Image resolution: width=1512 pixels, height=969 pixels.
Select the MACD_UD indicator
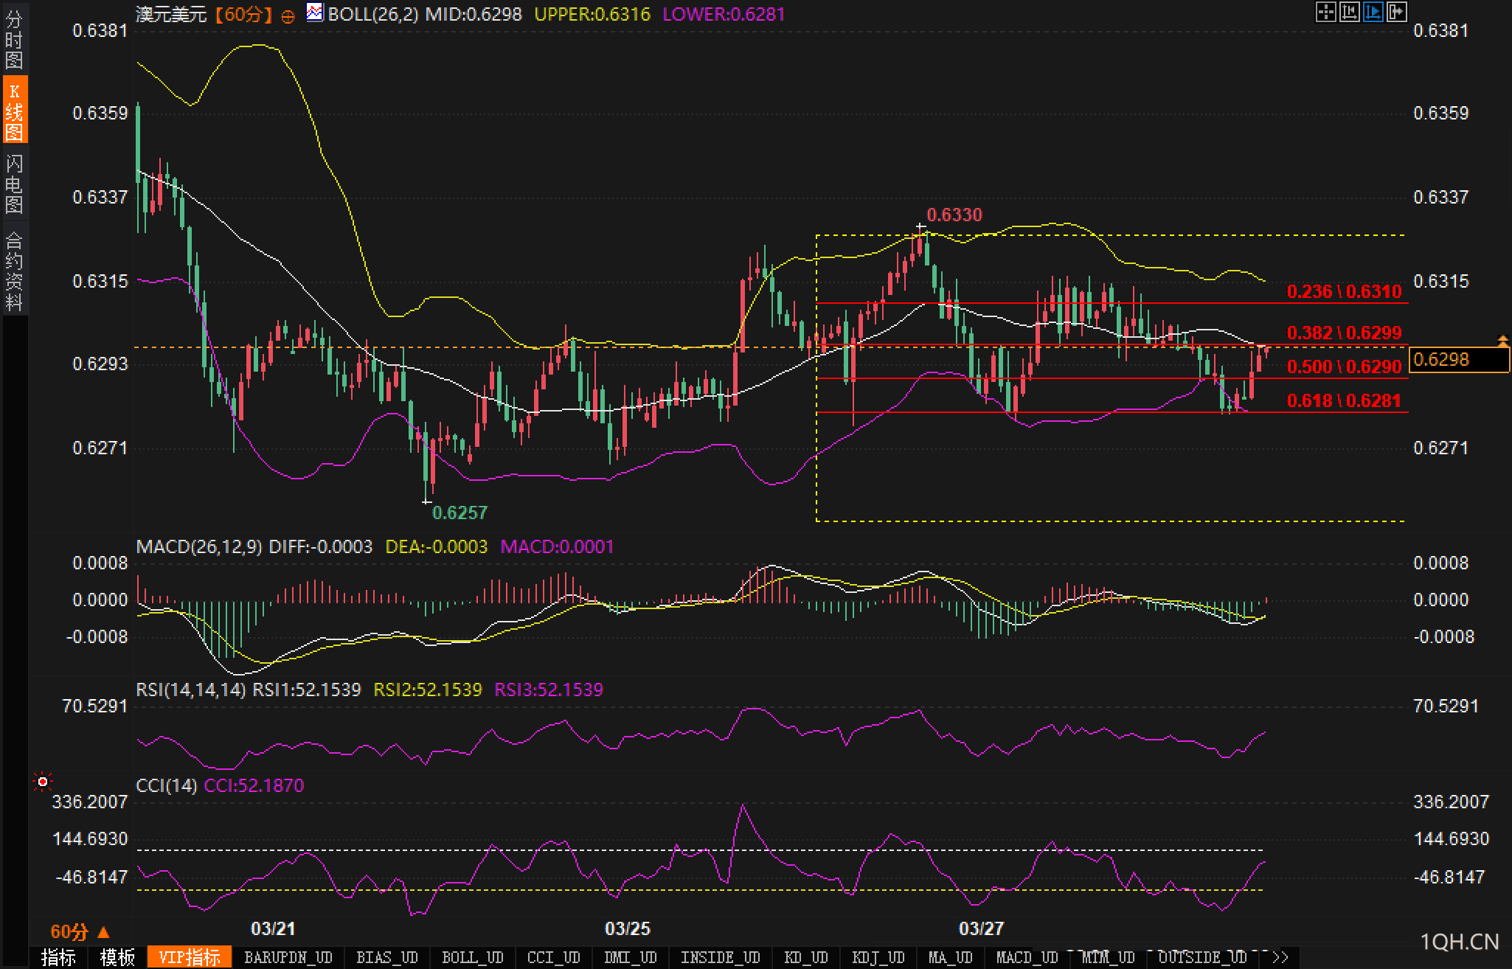click(x=1027, y=958)
